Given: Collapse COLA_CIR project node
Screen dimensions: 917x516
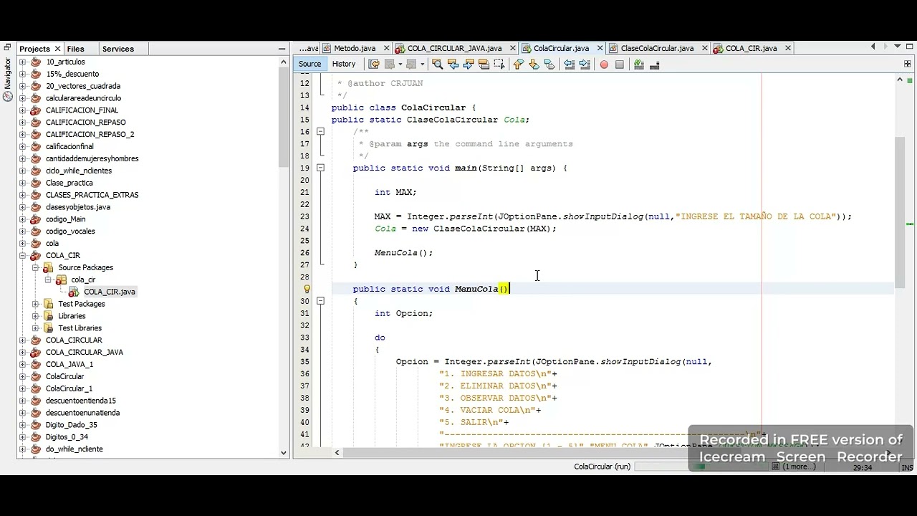Looking at the screenshot, I should point(22,255).
